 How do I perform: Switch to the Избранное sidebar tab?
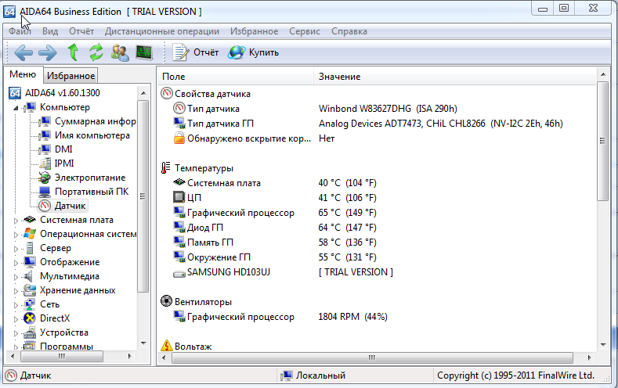pyautogui.click(x=70, y=76)
